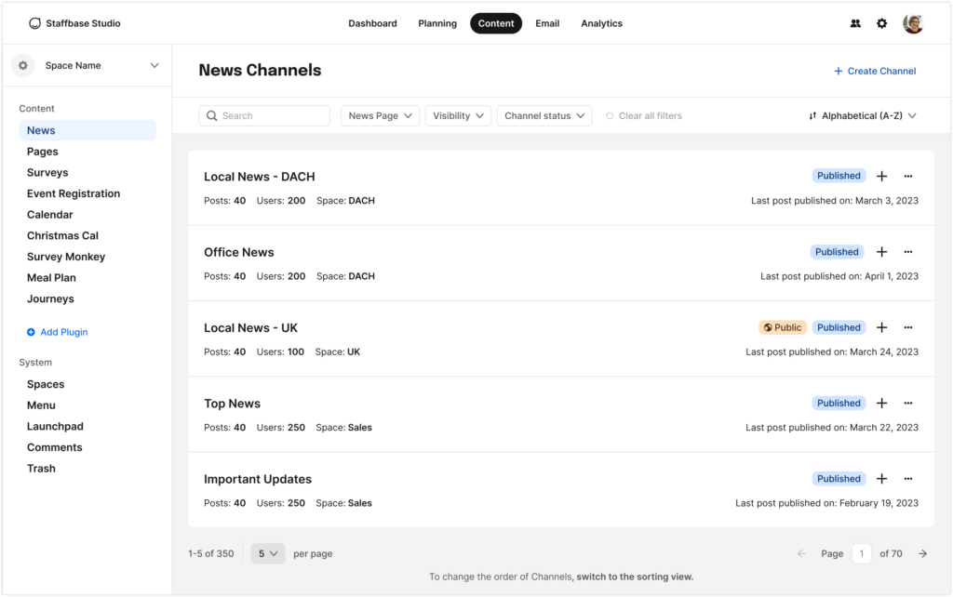Open the per page count dropdown
The height and width of the screenshot is (597, 953).
point(267,553)
